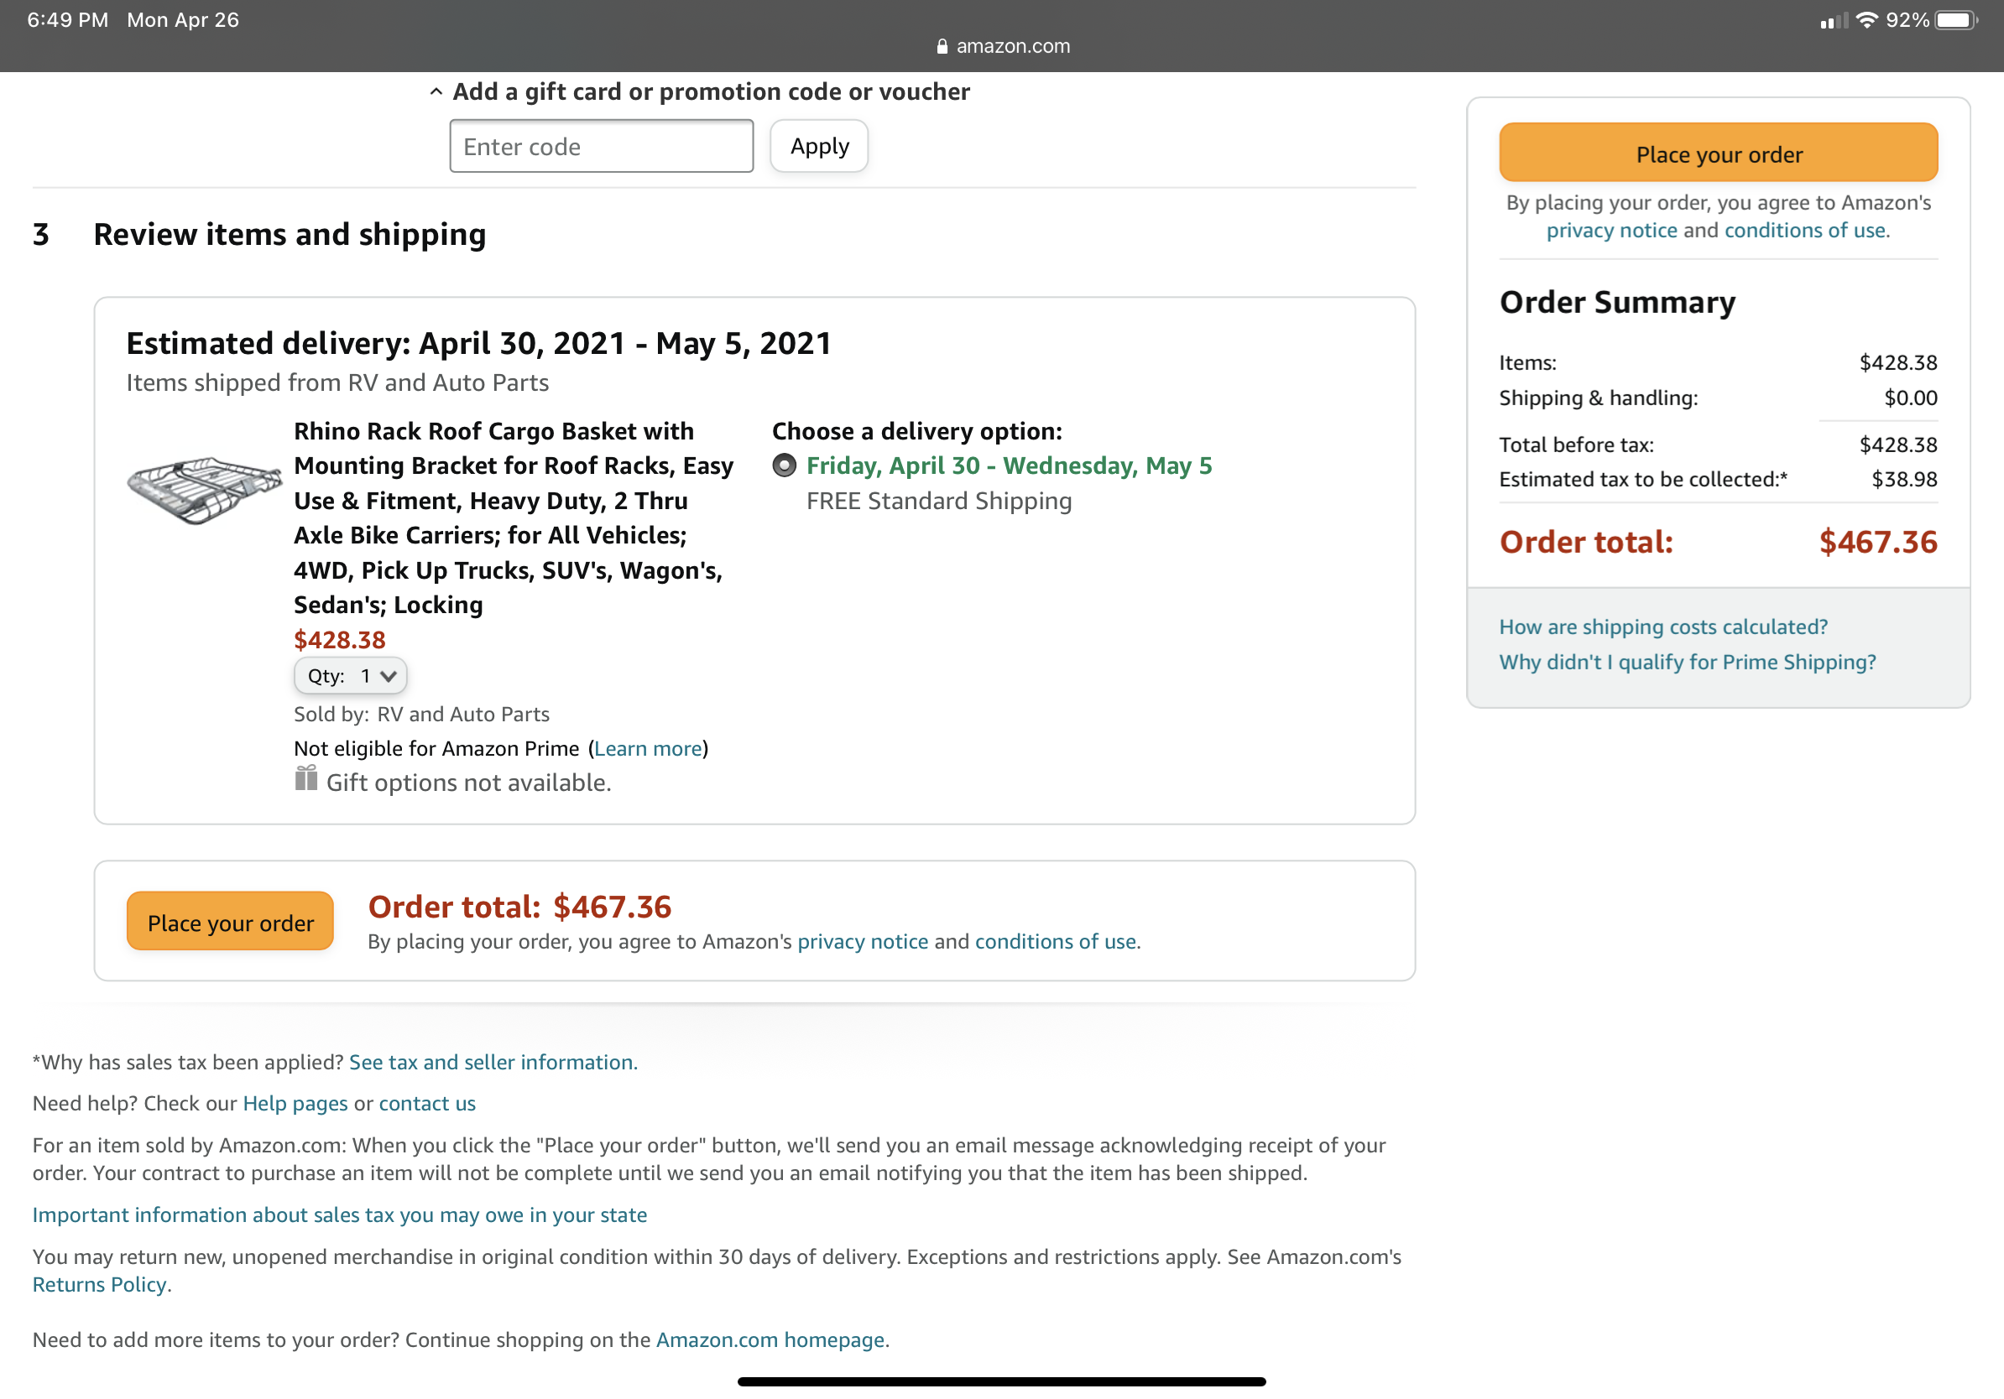This screenshot has width=2004, height=1399.
Task: Click Place your order in Order Summary
Action: pyautogui.click(x=1718, y=153)
